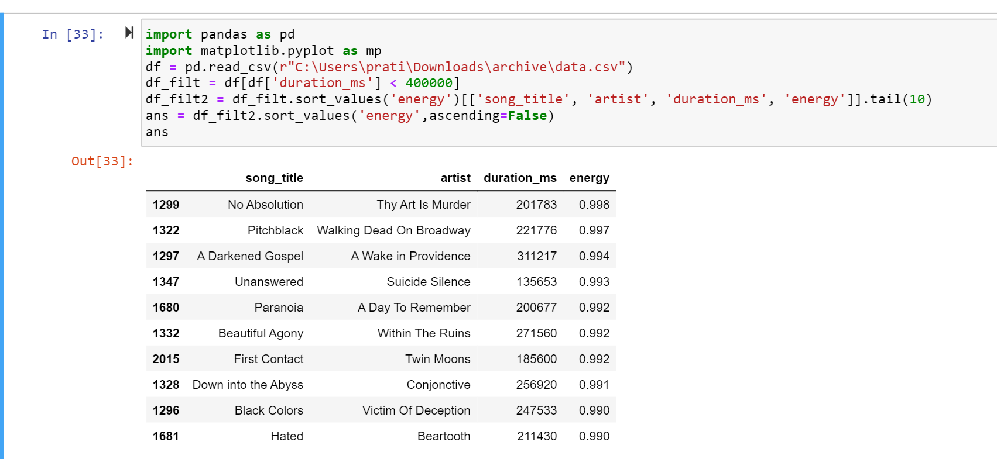Click inside the code cell editor

click(568, 82)
